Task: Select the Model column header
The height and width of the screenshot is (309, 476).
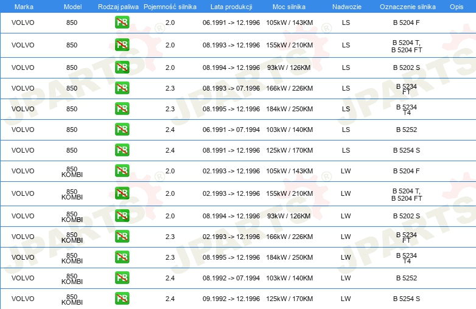Action: coord(72,7)
